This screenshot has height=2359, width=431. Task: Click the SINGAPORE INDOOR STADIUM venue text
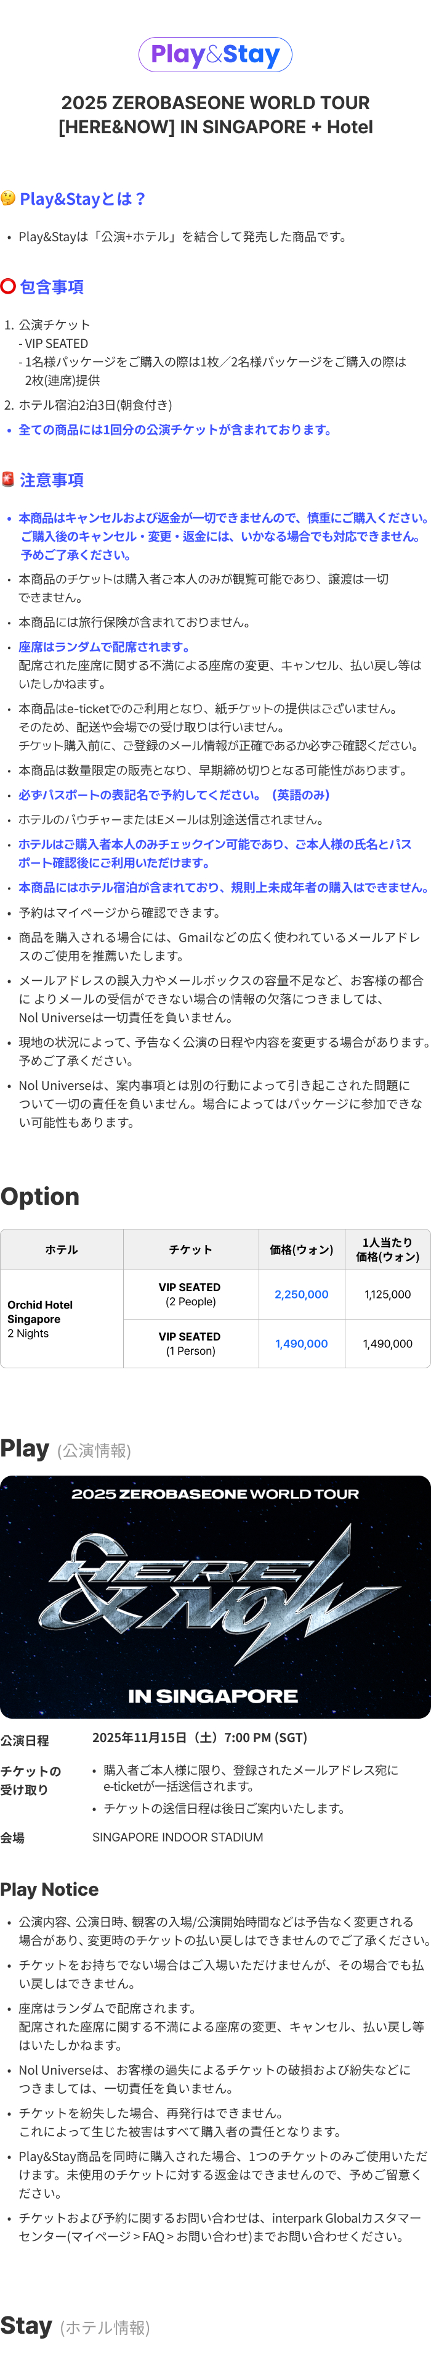177,1836
